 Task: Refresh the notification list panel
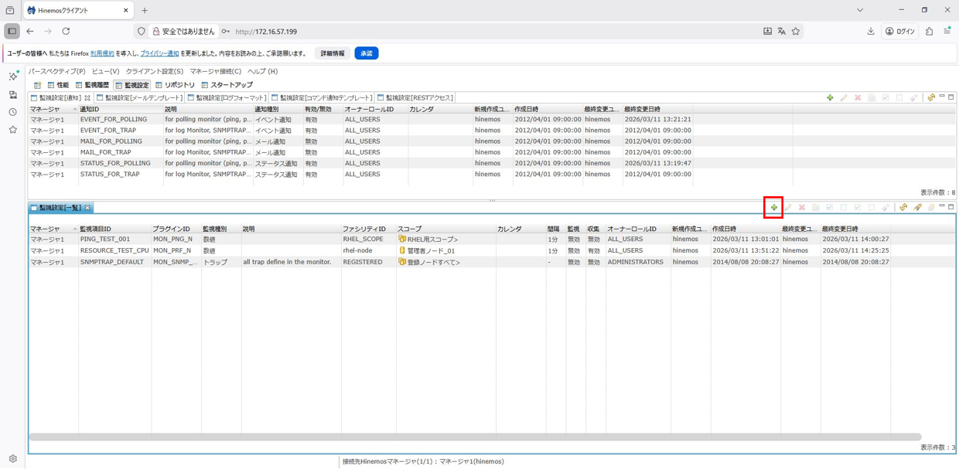point(931,97)
